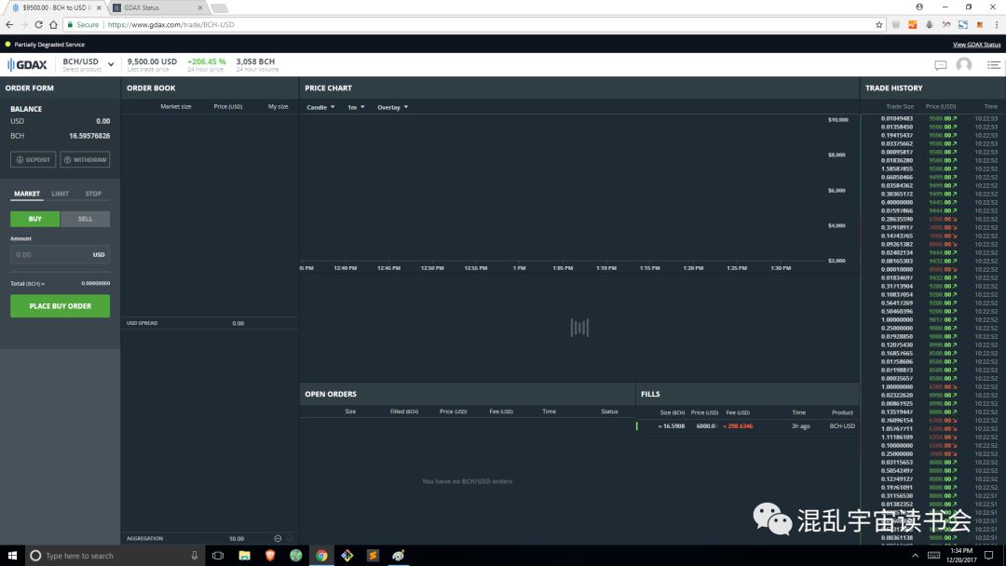Click the Chrome profile person icon
This screenshot has width=1006, height=566.
click(x=919, y=7)
